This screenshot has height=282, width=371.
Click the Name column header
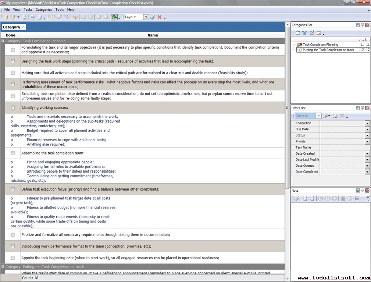[153, 35]
